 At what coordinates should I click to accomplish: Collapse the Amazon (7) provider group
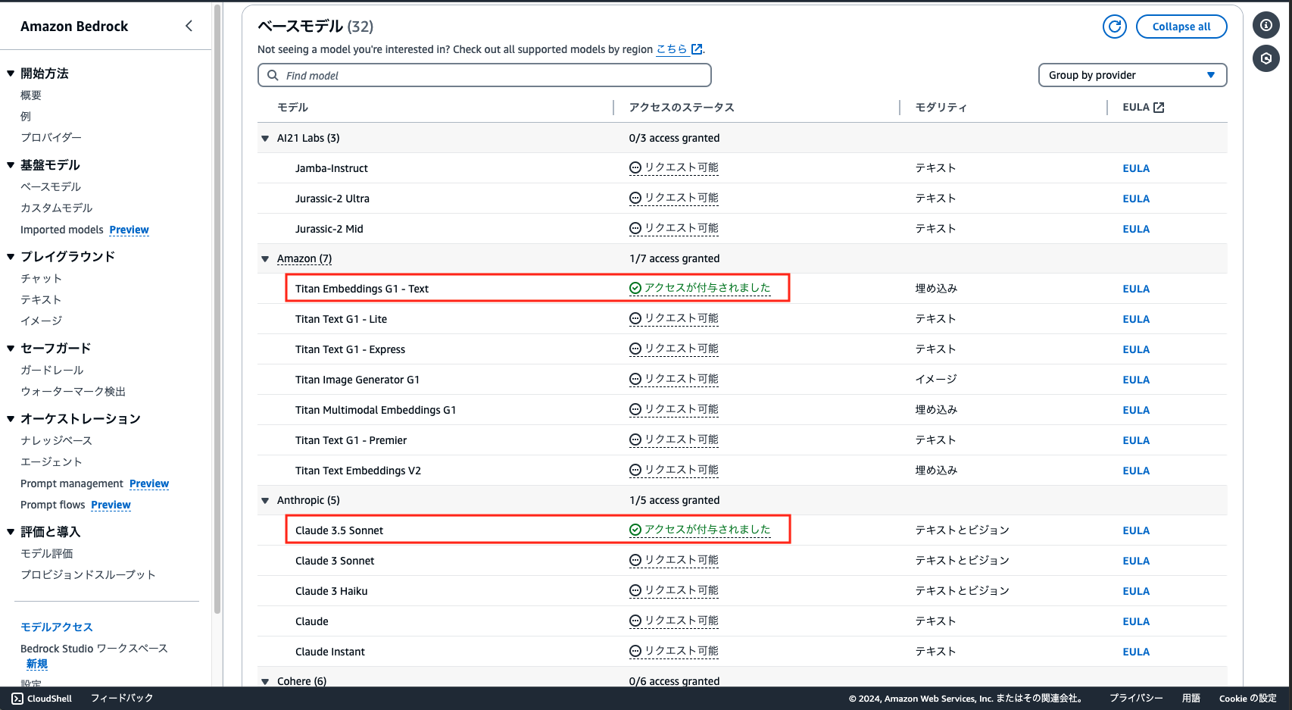click(265, 259)
